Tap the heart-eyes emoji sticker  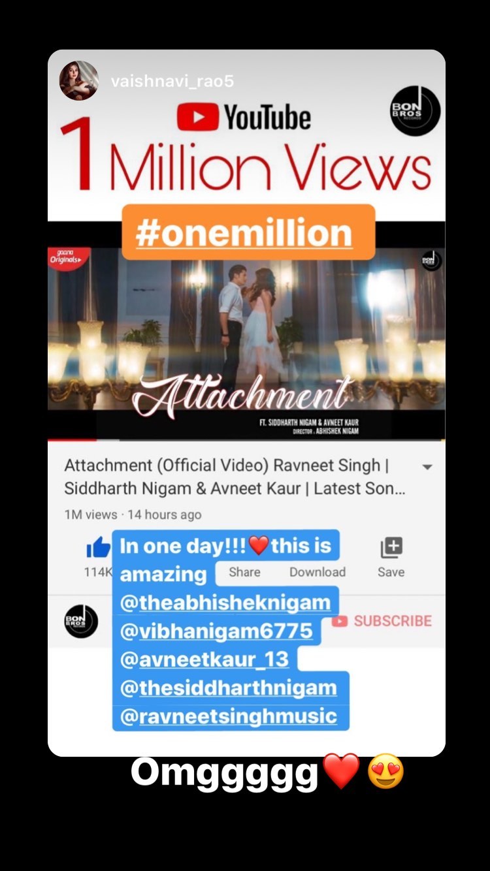(x=385, y=772)
